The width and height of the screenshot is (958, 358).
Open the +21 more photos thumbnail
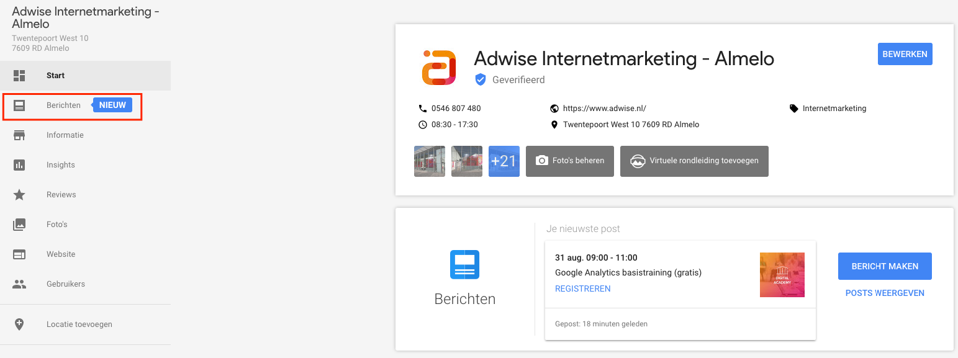tap(504, 161)
